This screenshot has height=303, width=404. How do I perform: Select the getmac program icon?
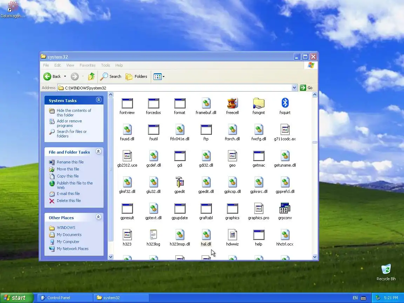coord(259,156)
